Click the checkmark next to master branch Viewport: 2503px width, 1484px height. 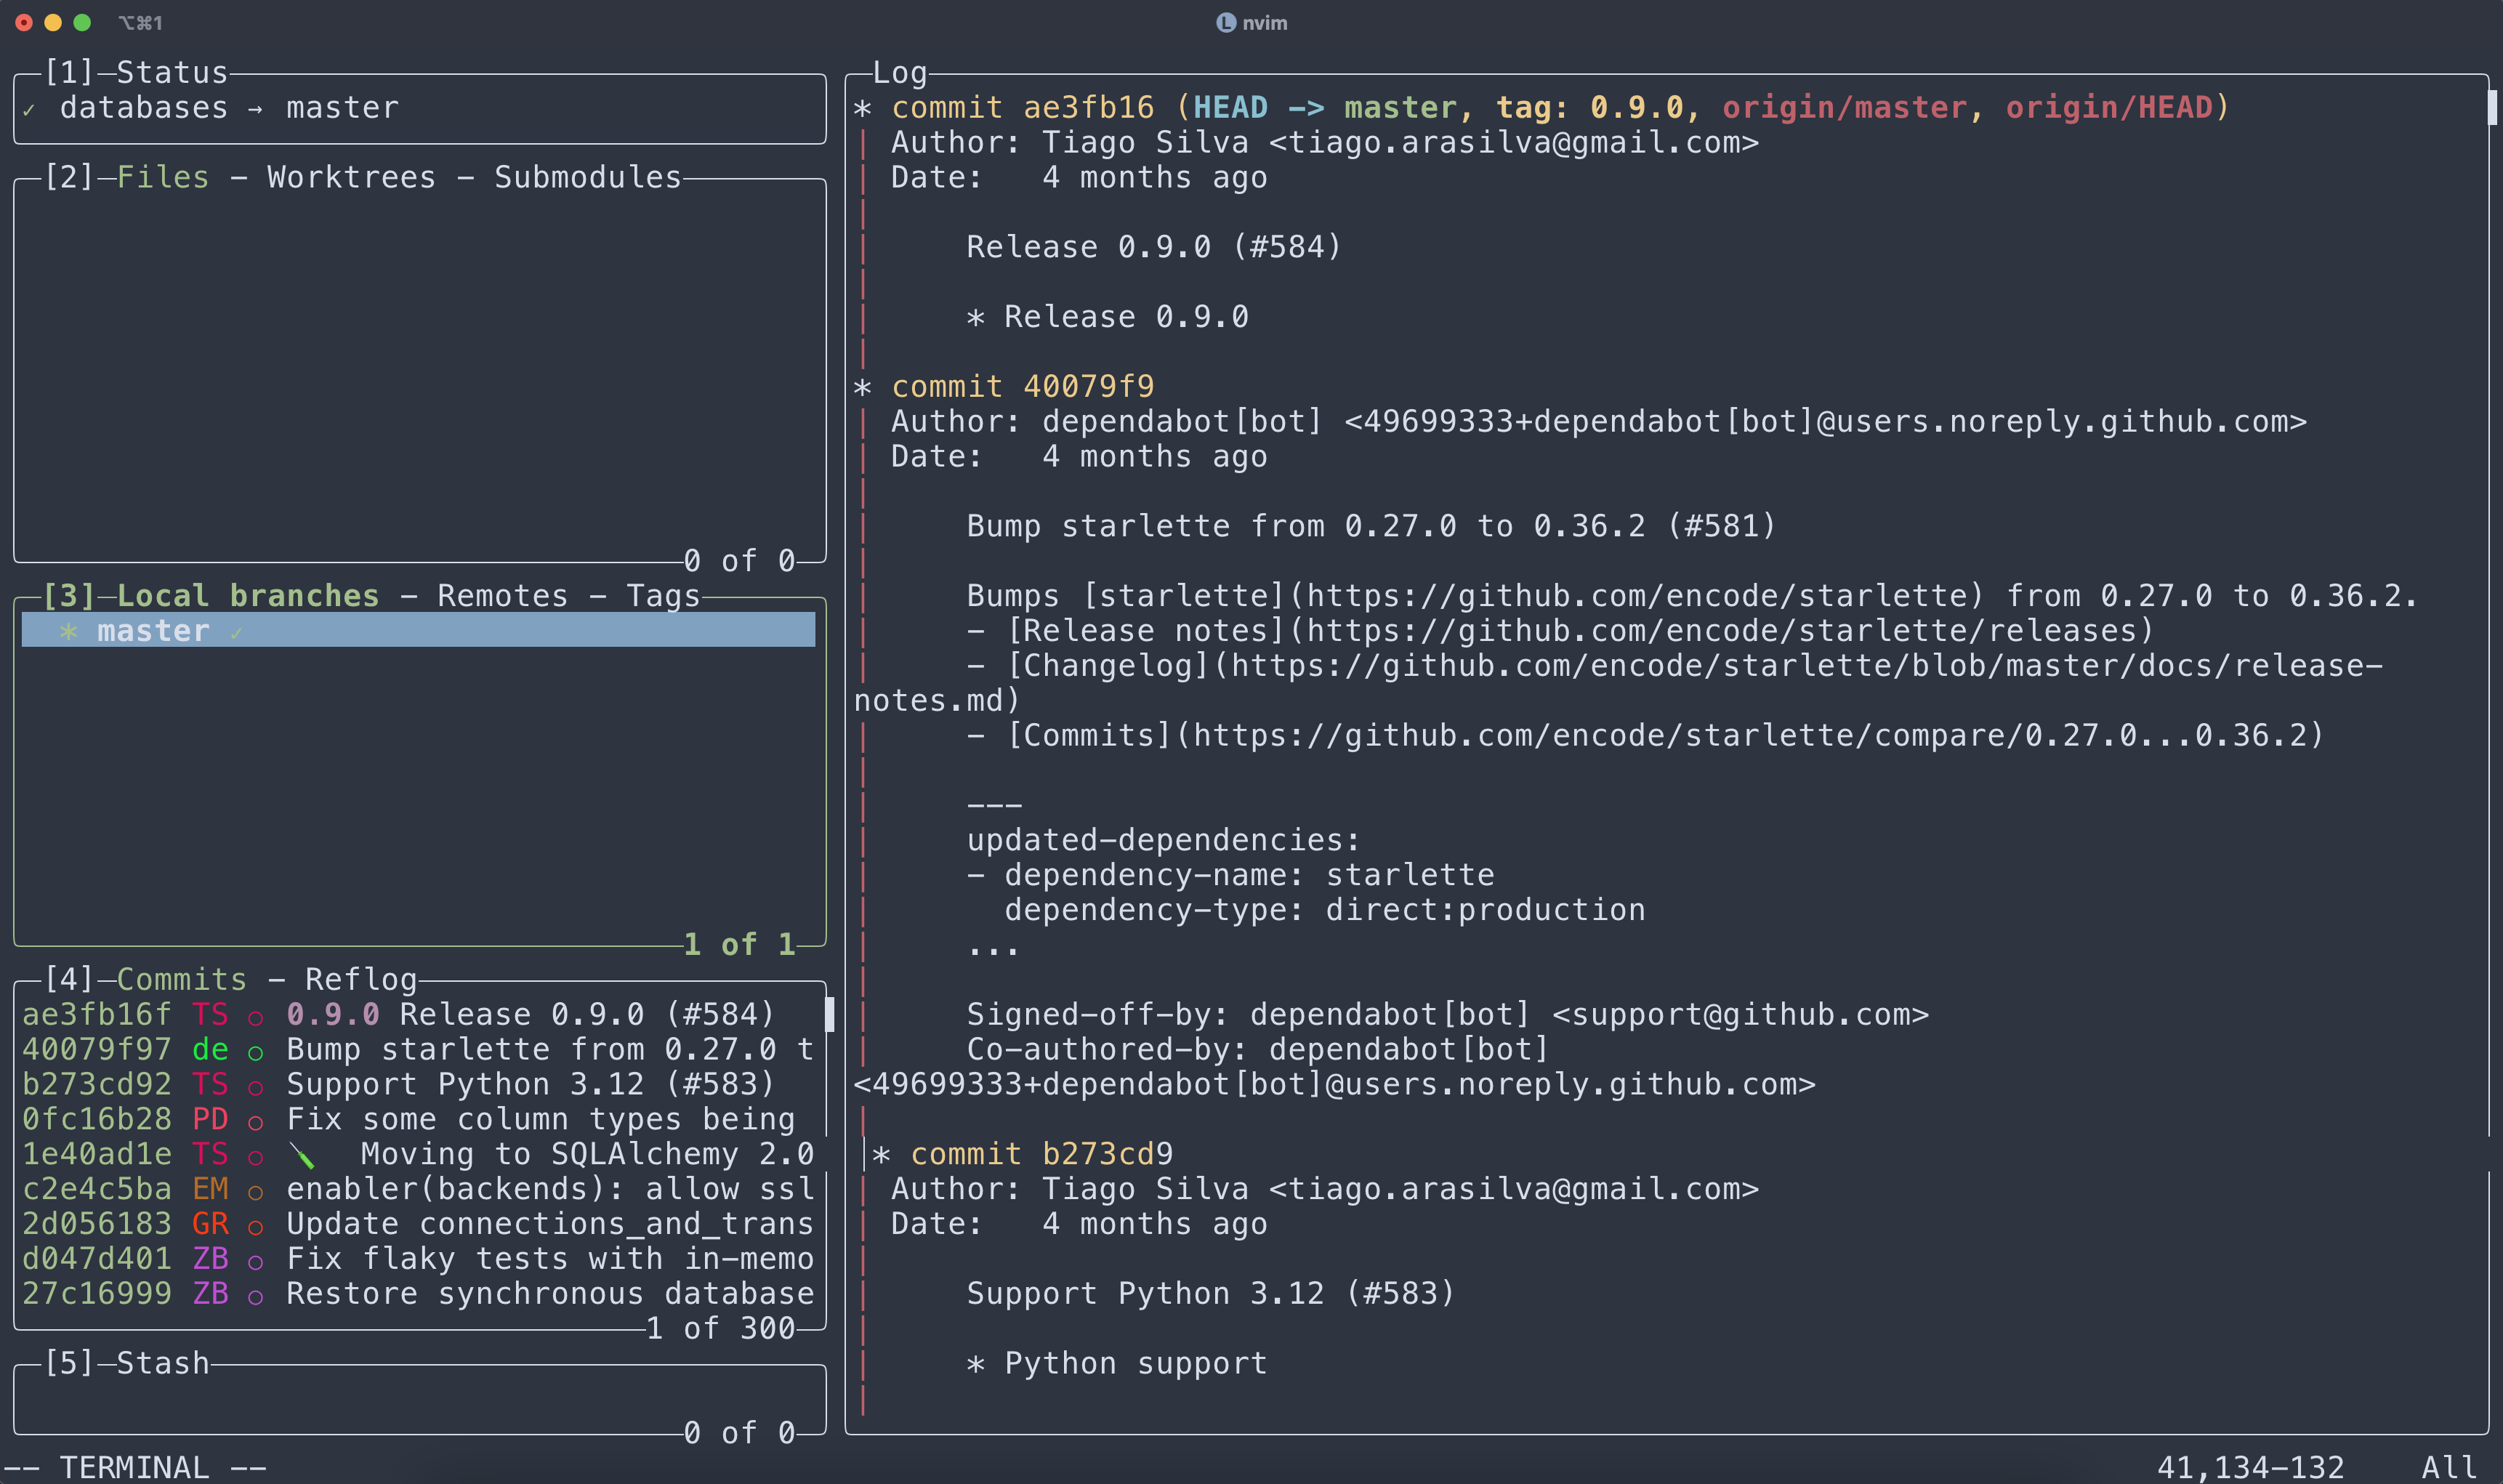click(x=236, y=633)
